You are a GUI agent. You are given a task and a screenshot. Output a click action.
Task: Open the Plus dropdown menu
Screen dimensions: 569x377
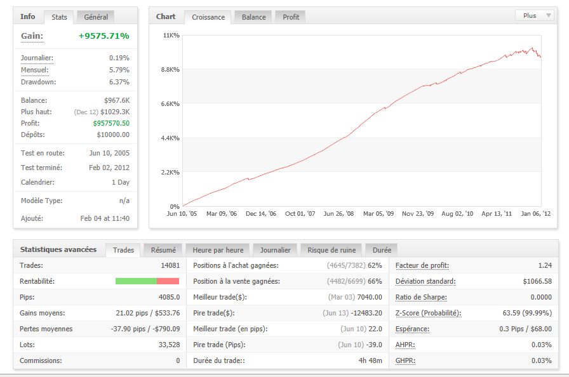coord(536,16)
